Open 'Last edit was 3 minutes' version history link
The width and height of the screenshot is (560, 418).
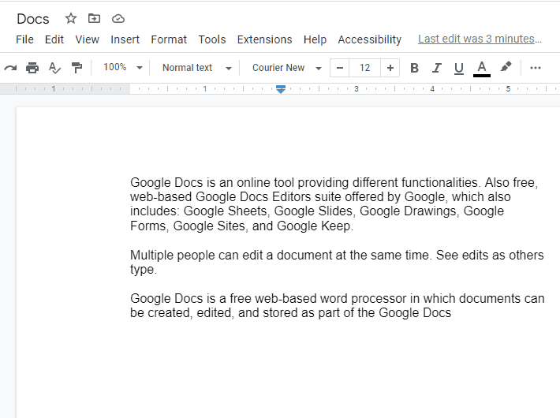pyautogui.click(x=480, y=39)
